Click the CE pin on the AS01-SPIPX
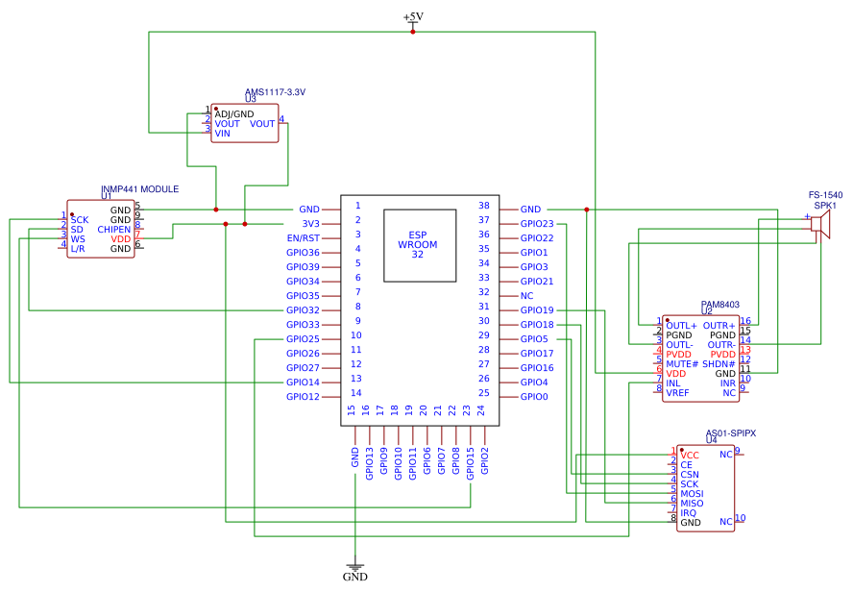The width and height of the screenshot is (853, 592). tap(687, 465)
